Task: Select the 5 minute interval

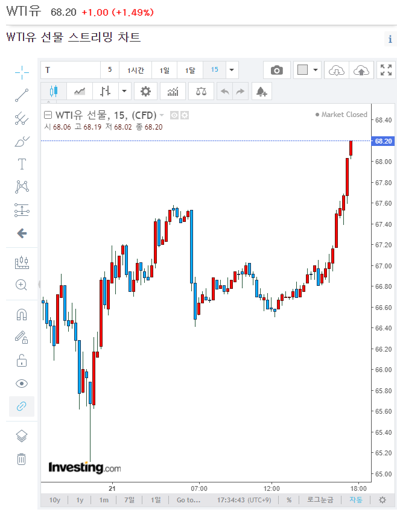Action: (x=110, y=70)
